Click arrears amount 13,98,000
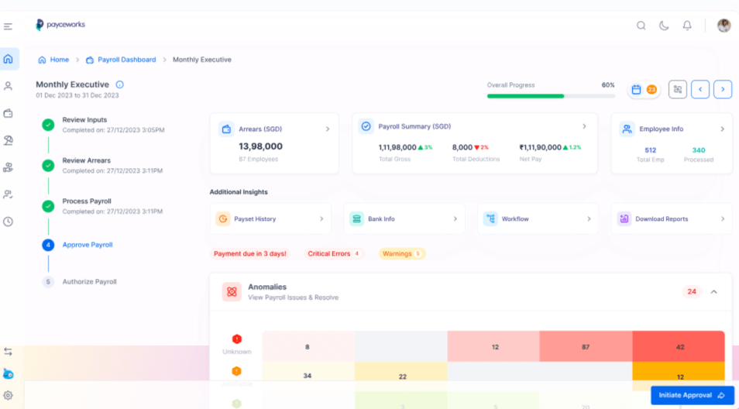The image size is (739, 409). pyautogui.click(x=260, y=146)
